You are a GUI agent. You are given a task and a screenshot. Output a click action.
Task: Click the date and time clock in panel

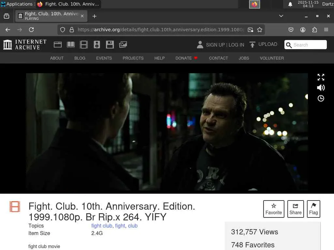(x=308, y=4)
